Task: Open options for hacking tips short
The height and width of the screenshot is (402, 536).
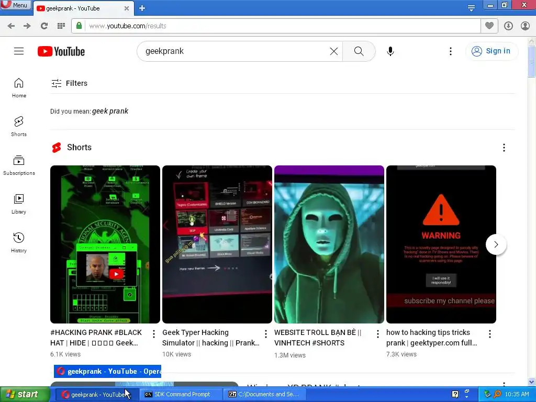Action: click(490, 333)
